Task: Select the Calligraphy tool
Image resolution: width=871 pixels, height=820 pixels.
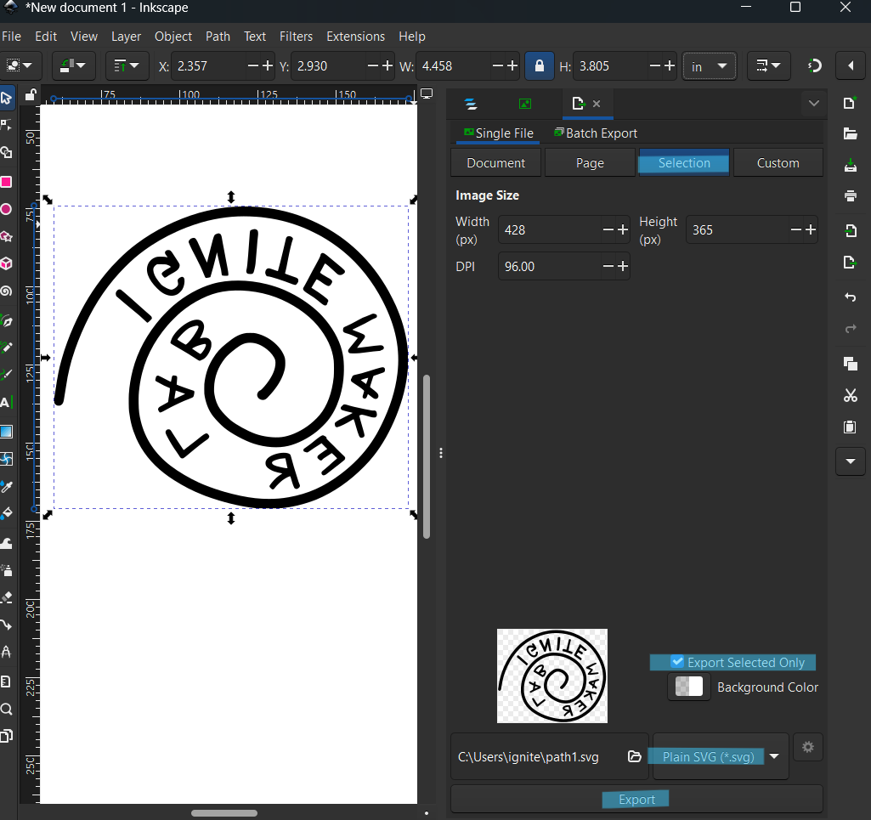Action: (7, 375)
